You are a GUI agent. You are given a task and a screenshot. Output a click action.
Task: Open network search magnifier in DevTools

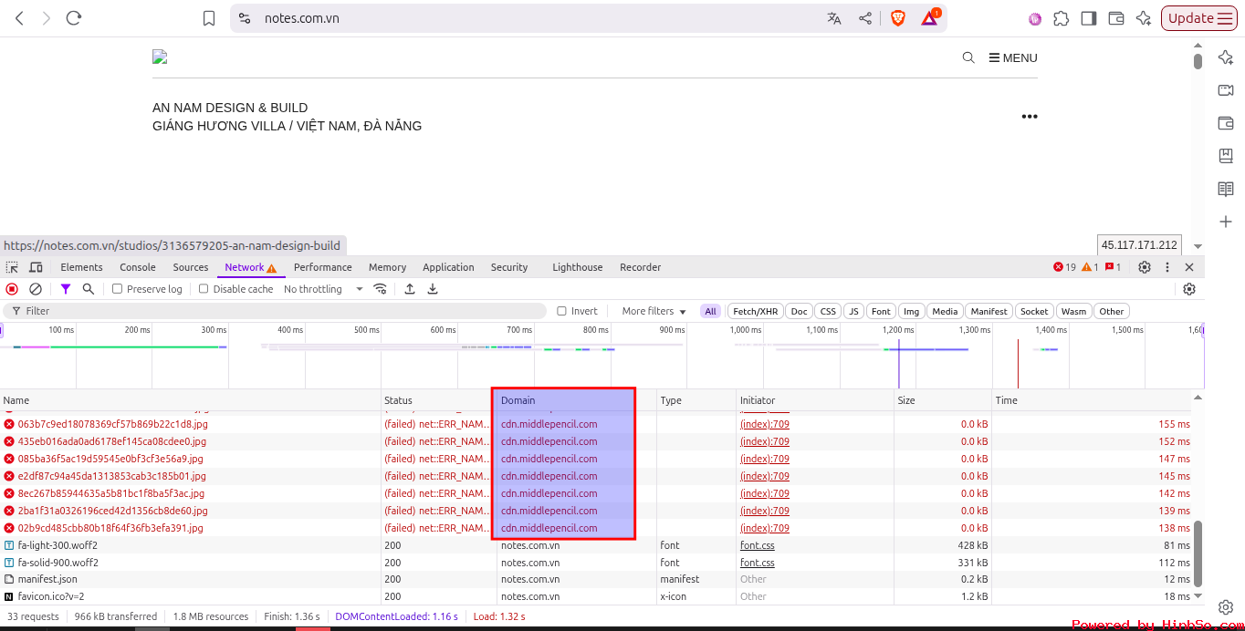point(89,289)
